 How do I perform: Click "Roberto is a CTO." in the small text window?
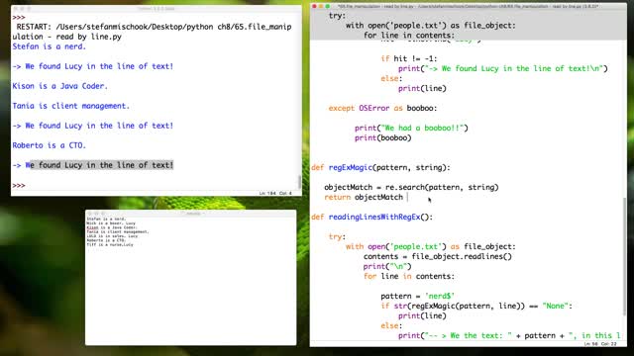pyautogui.click(x=106, y=240)
